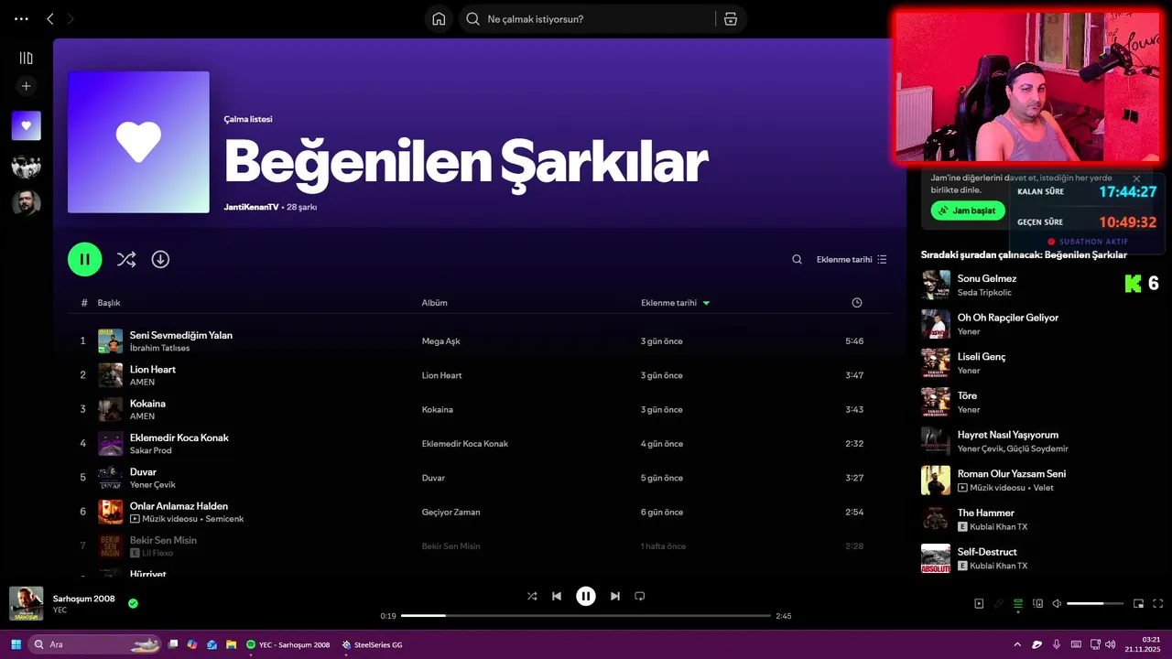This screenshot has height=659, width=1172.
Task: Expand Your Library sidebar
Action: (x=26, y=58)
